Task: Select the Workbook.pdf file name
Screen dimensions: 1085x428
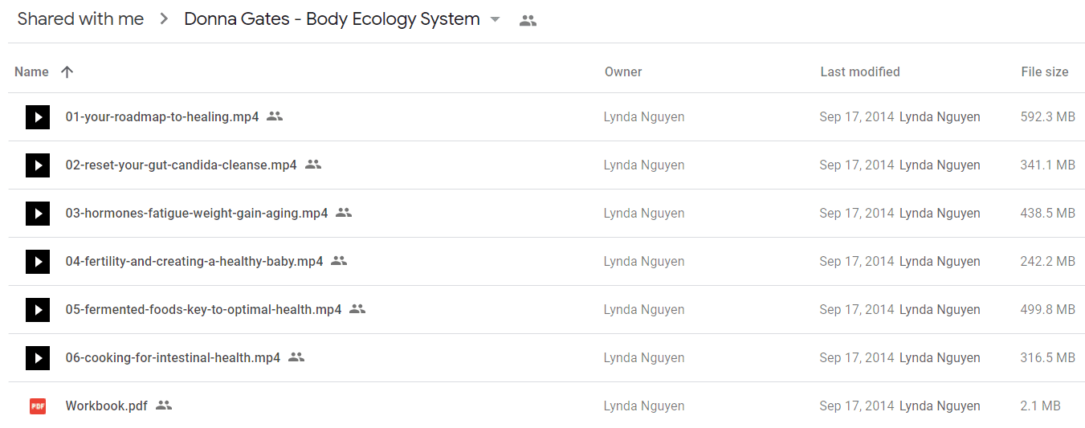Action: pos(106,406)
